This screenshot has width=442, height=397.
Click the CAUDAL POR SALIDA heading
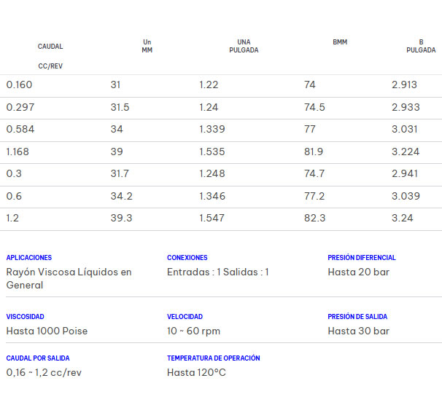coord(38,358)
